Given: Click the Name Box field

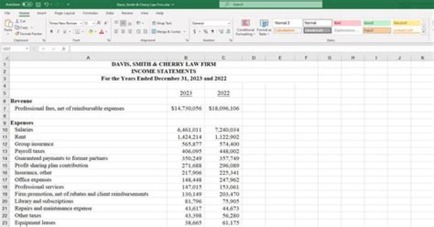Looking at the screenshot, I should pos(15,49).
